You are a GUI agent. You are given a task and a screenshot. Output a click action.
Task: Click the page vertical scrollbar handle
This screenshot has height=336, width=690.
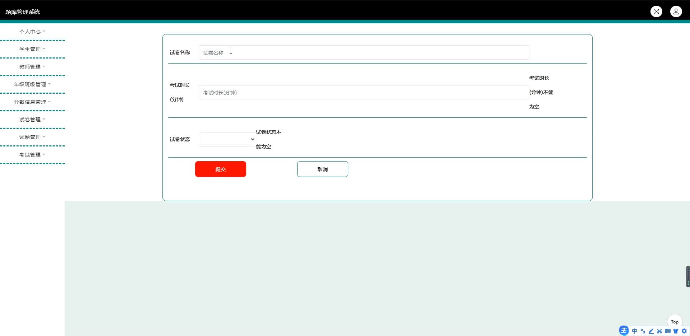pyautogui.click(x=688, y=276)
